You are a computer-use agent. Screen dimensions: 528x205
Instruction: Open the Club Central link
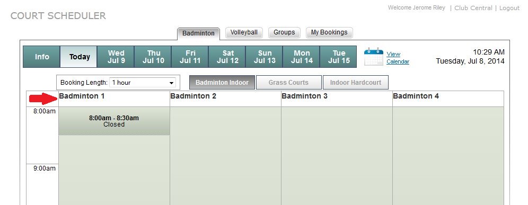(473, 8)
